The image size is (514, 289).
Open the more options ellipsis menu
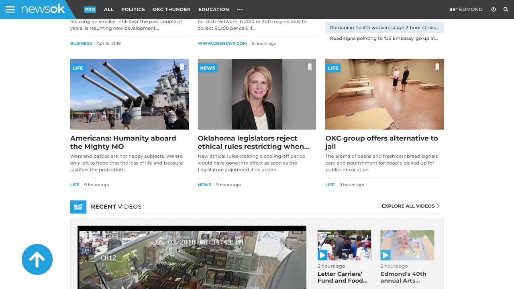point(240,9)
